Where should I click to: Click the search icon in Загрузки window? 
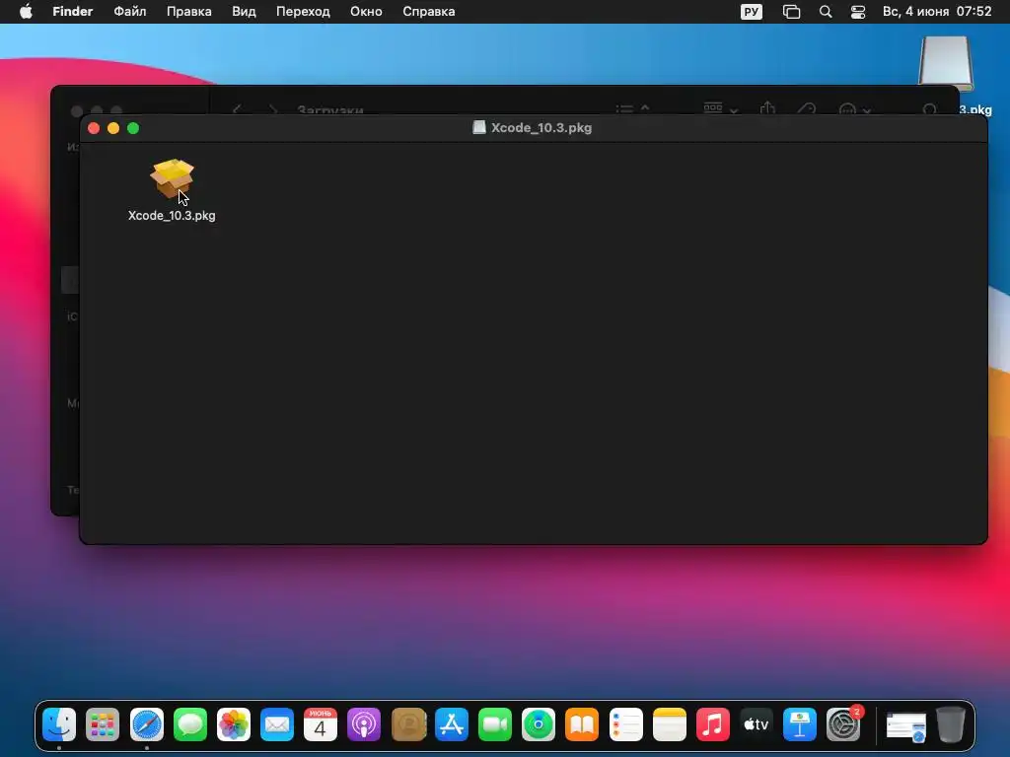[x=929, y=108]
